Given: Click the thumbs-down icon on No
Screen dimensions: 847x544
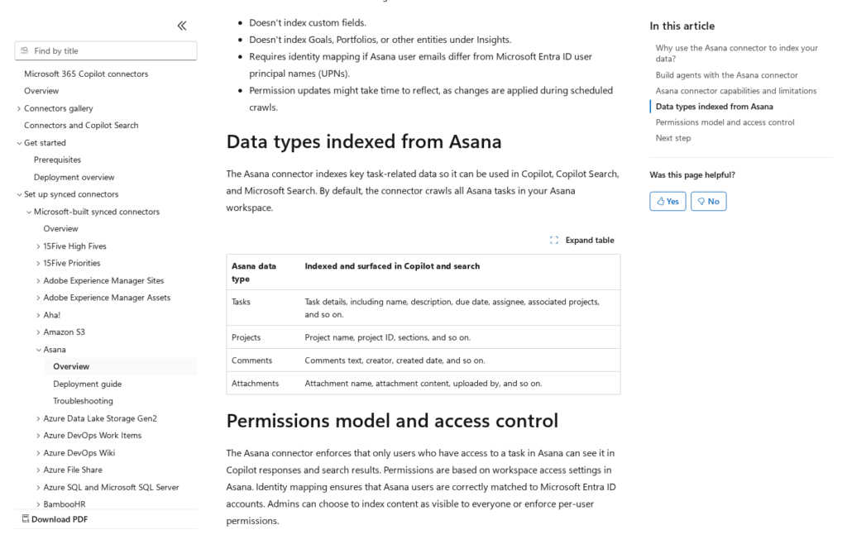Looking at the screenshot, I should 701,201.
